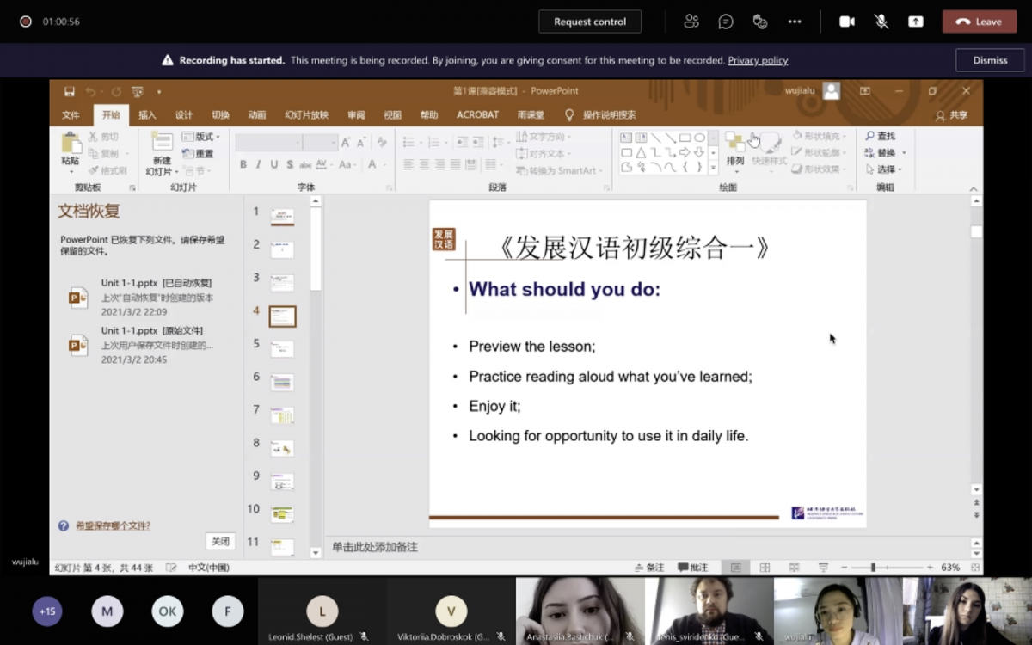Viewport: 1032px width, 645px height.
Task: Toggle Underline formatting
Action: pyautogui.click(x=274, y=164)
